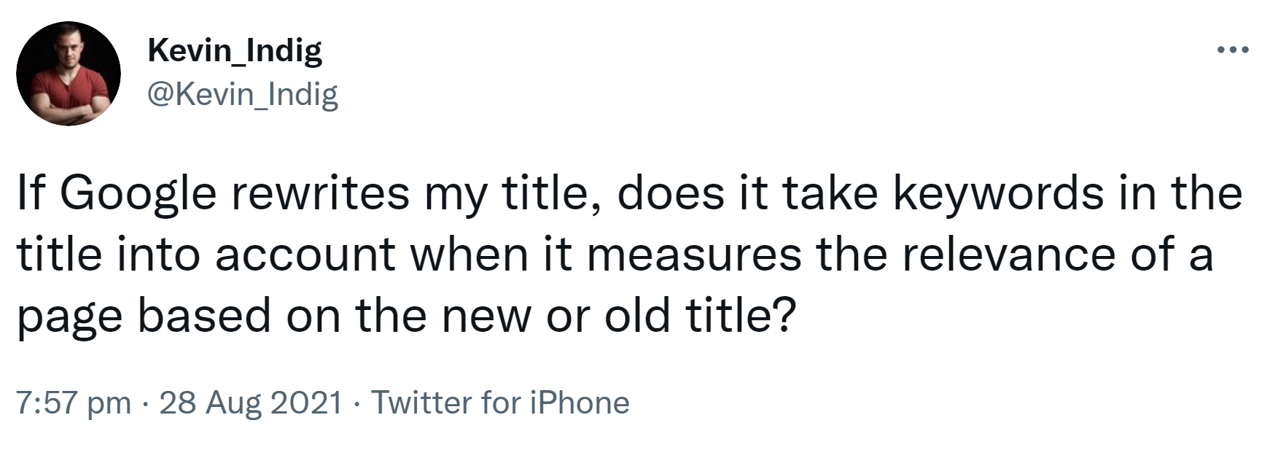Viewport: 1278px width, 450px height.
Task: Click the word "rewrites" in the tweet
Action: click(324, 194)
